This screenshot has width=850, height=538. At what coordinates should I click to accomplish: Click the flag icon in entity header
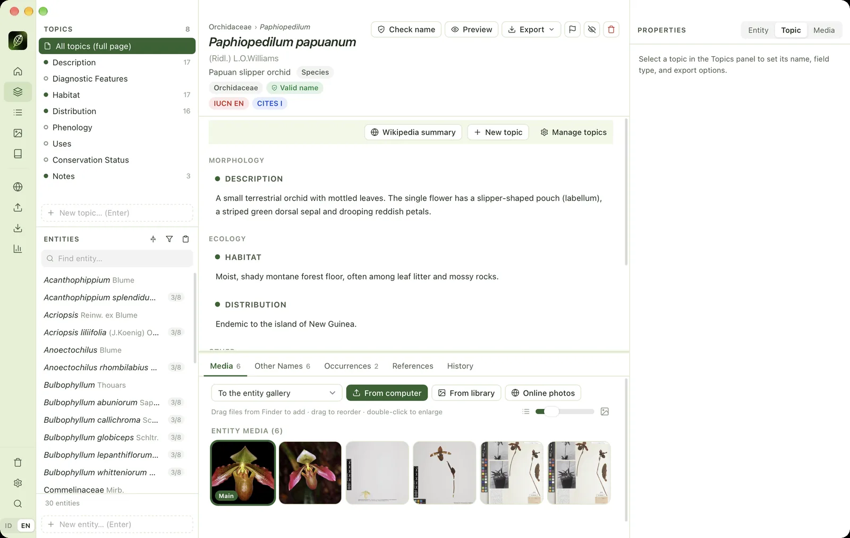572,29
